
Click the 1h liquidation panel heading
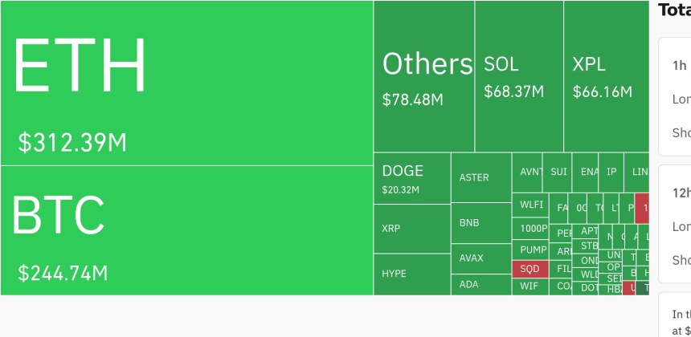(x=678, y=66)
